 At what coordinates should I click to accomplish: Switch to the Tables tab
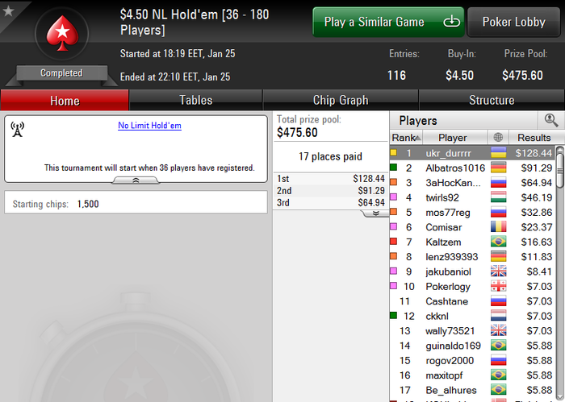coord(195,100)
